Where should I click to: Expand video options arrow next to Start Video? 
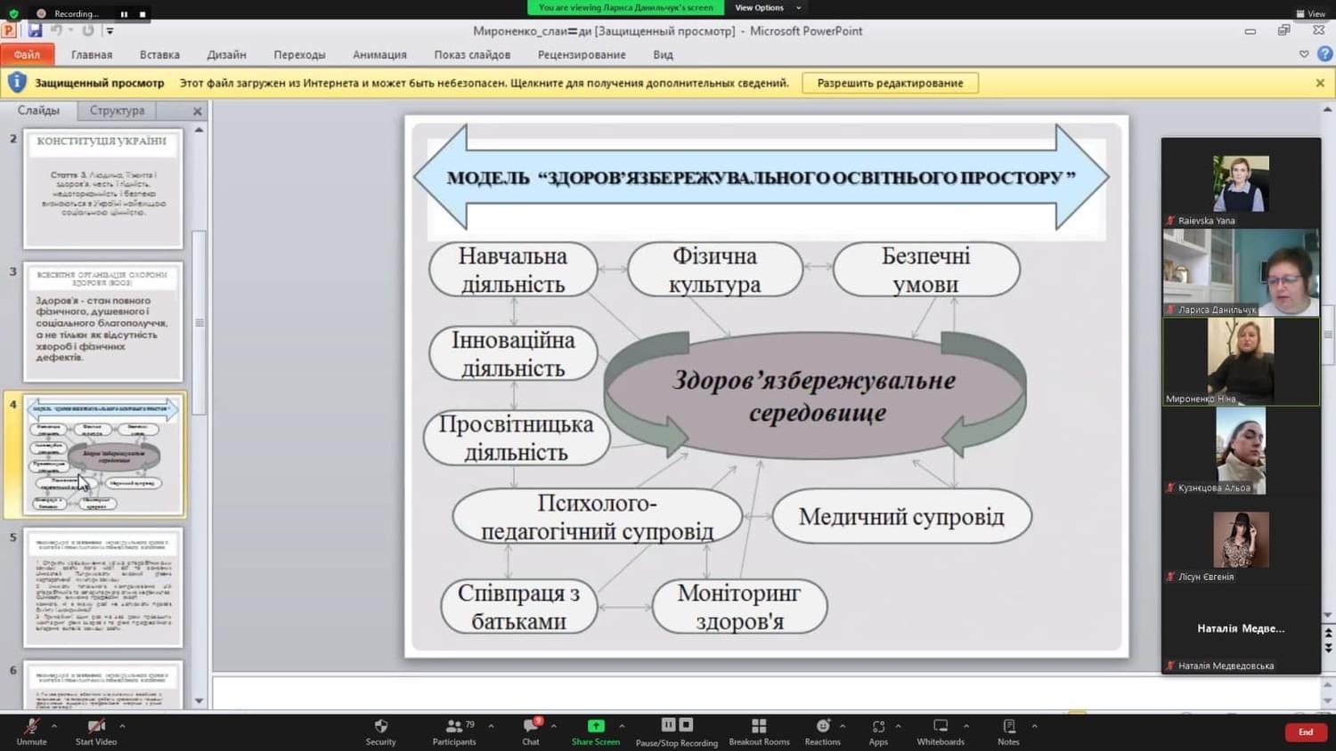pos(122,726)
